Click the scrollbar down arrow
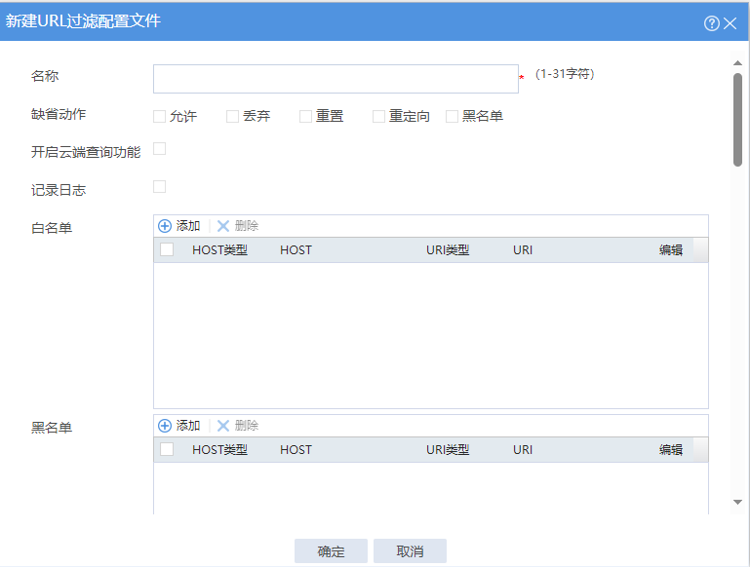750x567 pixels. (x=737, y=502)
